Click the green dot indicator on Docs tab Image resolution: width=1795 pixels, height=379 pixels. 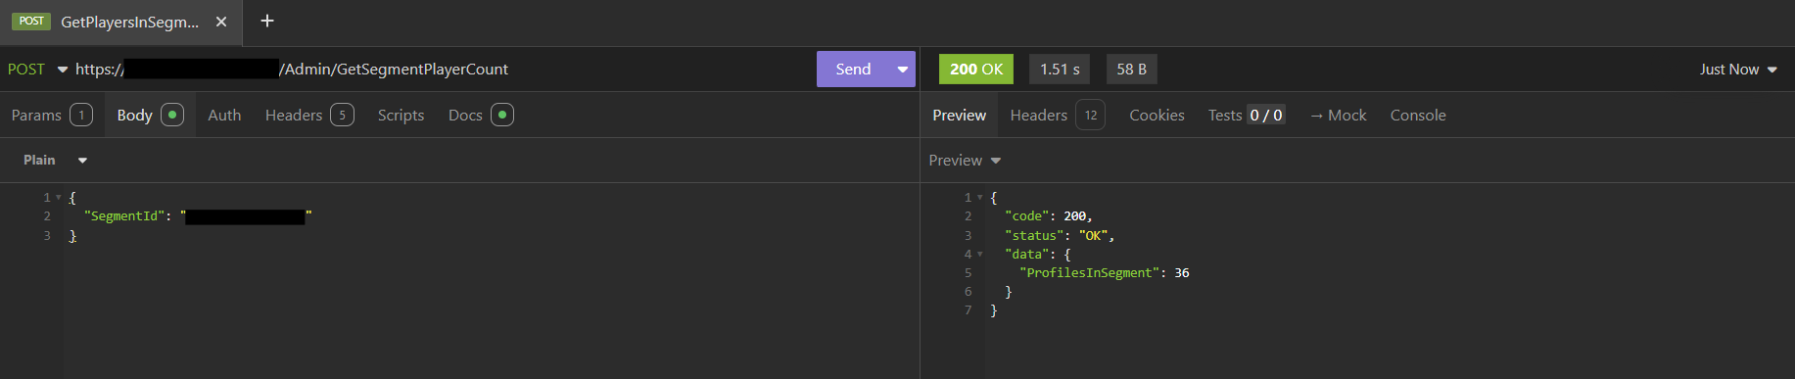(502, 115)
